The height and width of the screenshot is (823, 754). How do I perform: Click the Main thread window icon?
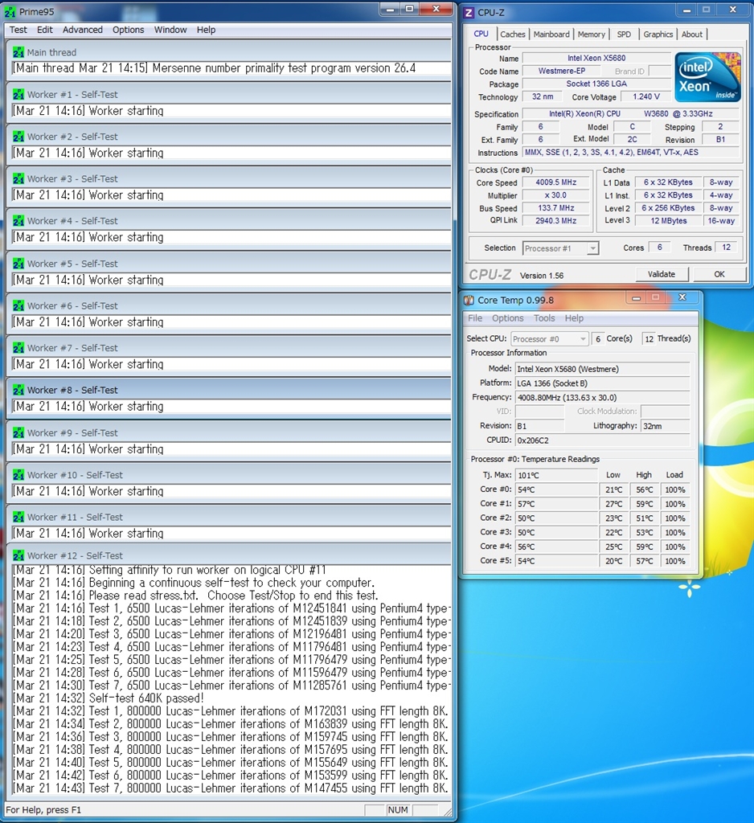coord(18,52)
